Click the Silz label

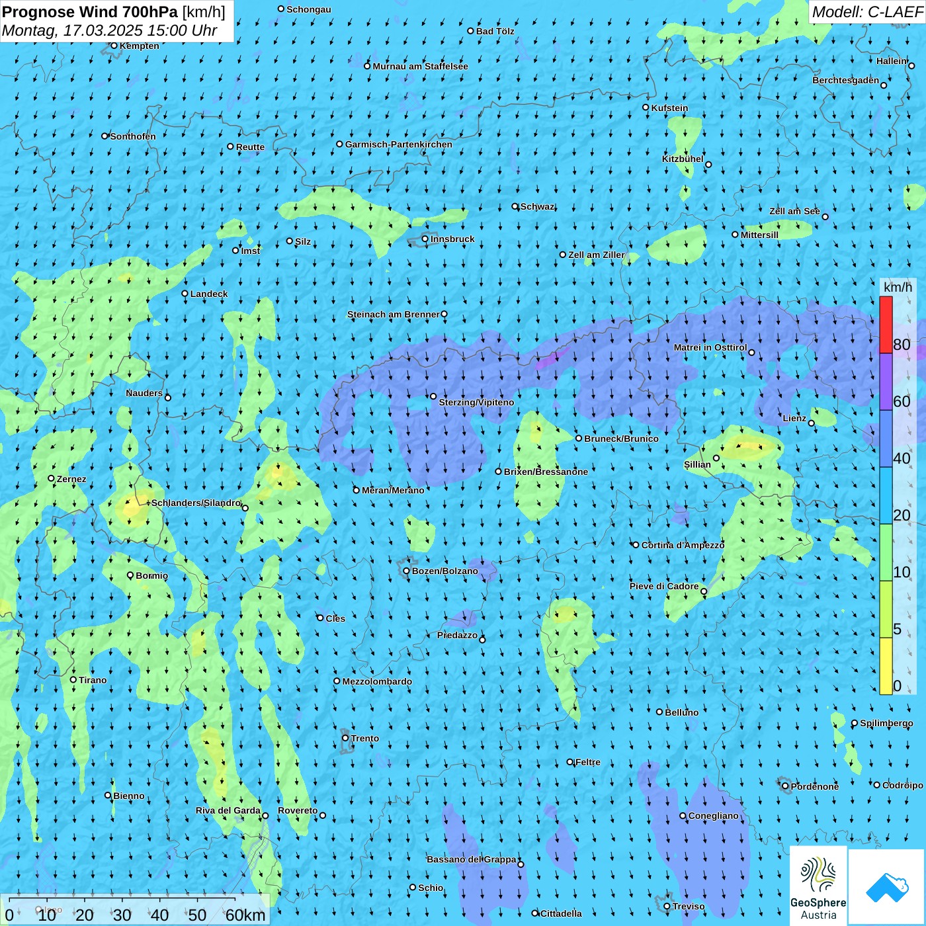pos(303,241)
